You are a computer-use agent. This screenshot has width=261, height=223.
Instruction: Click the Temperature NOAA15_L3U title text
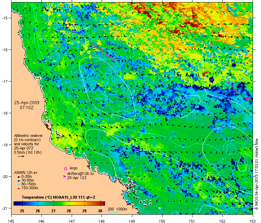point(58,197)
